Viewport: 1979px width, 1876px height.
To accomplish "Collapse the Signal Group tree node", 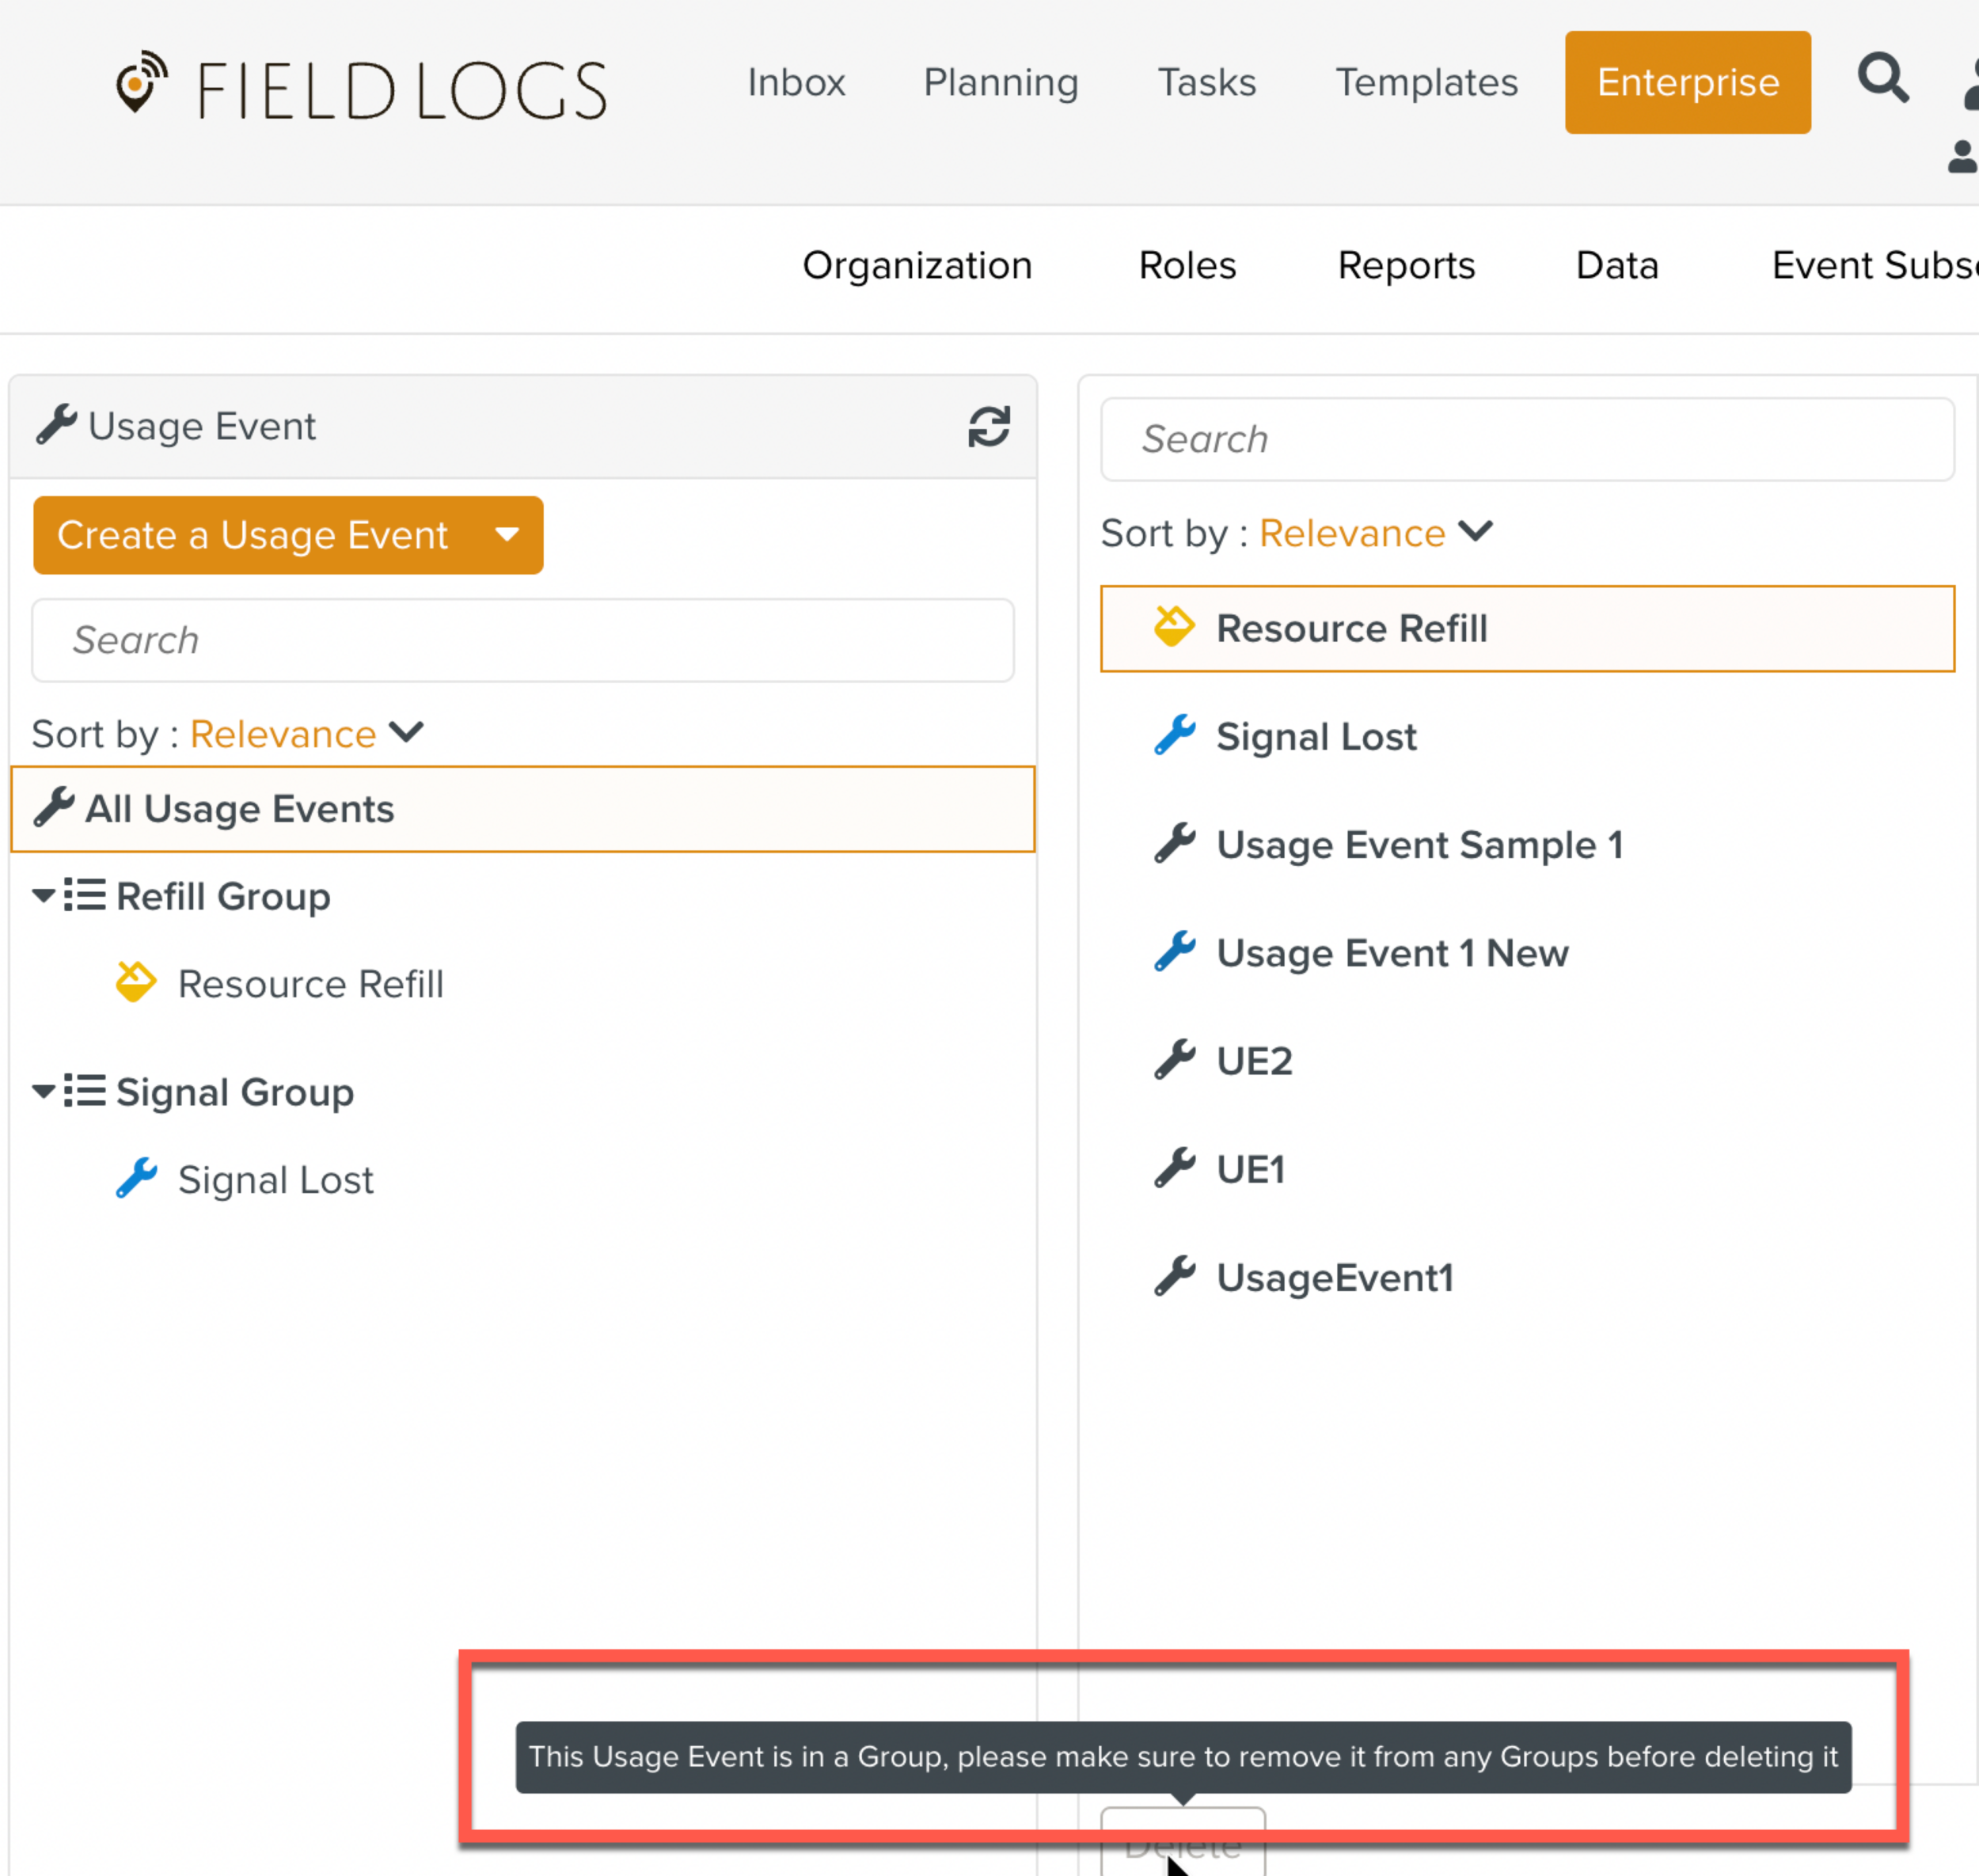I will point(43,1091).
